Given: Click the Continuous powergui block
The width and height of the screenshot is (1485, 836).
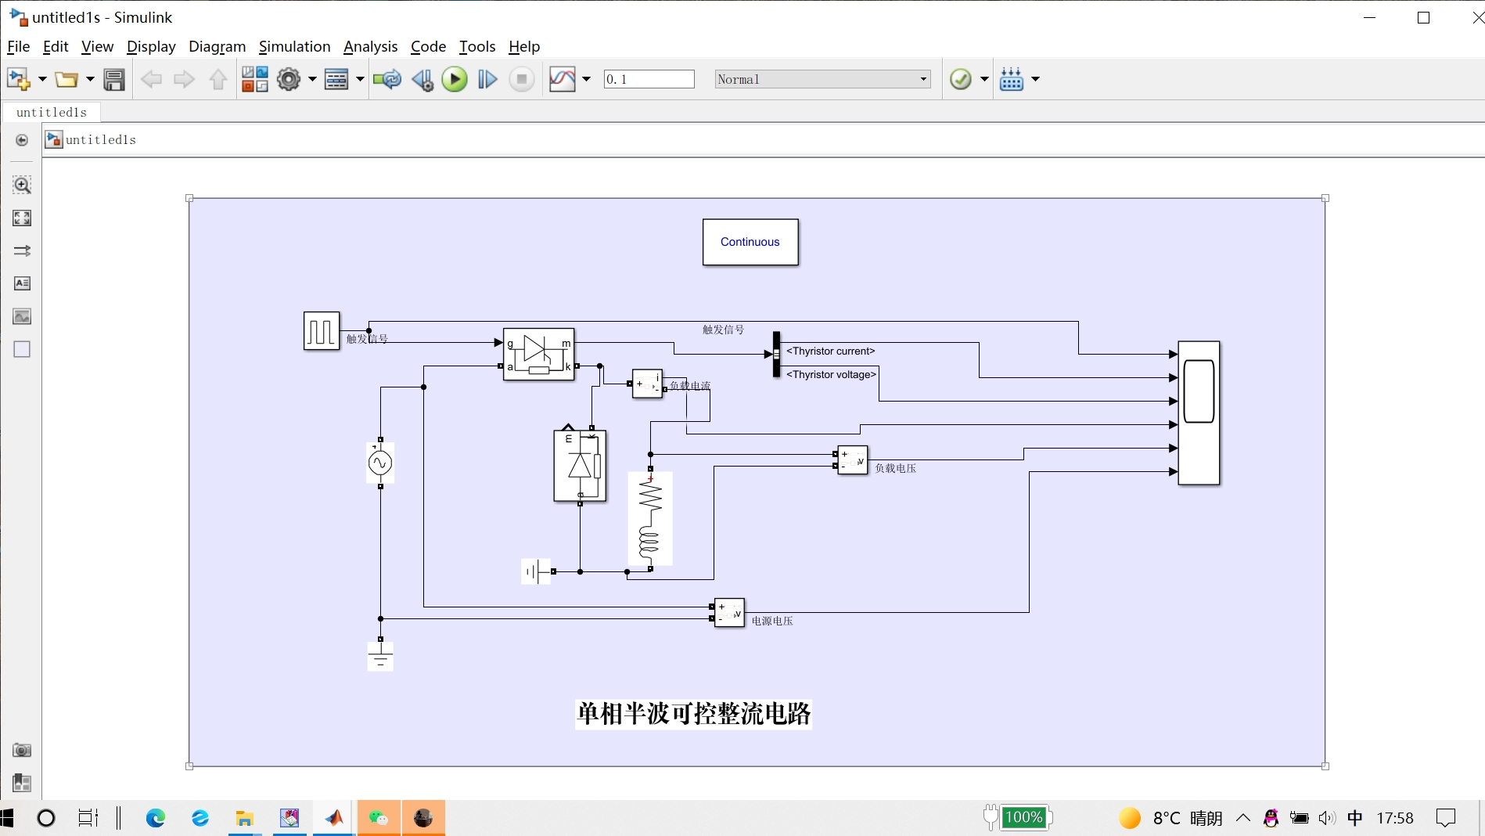Looking at the screenshot, I should click(750, 242).
